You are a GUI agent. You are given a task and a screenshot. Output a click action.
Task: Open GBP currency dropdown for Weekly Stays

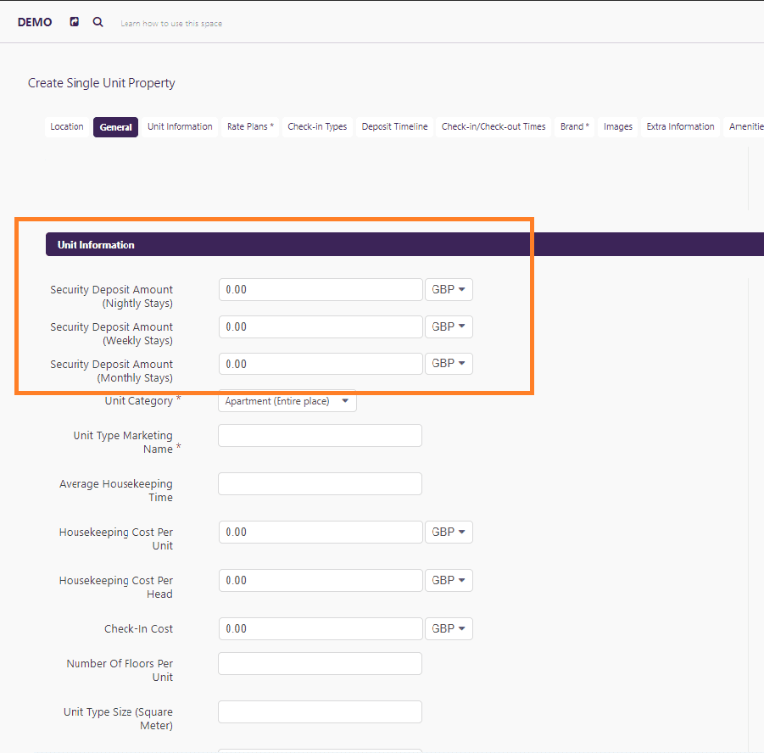[449, 326]
